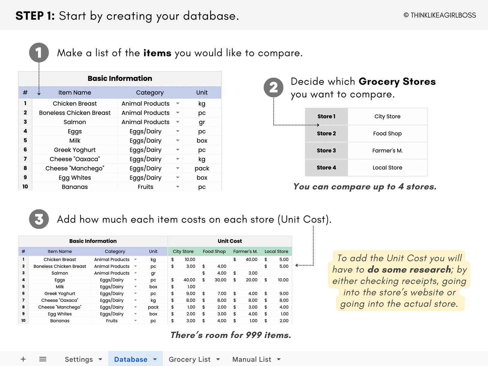Viewport: 488px width, 366px height.
Task: Select the Manual List tab
Action: click(252, 359)
